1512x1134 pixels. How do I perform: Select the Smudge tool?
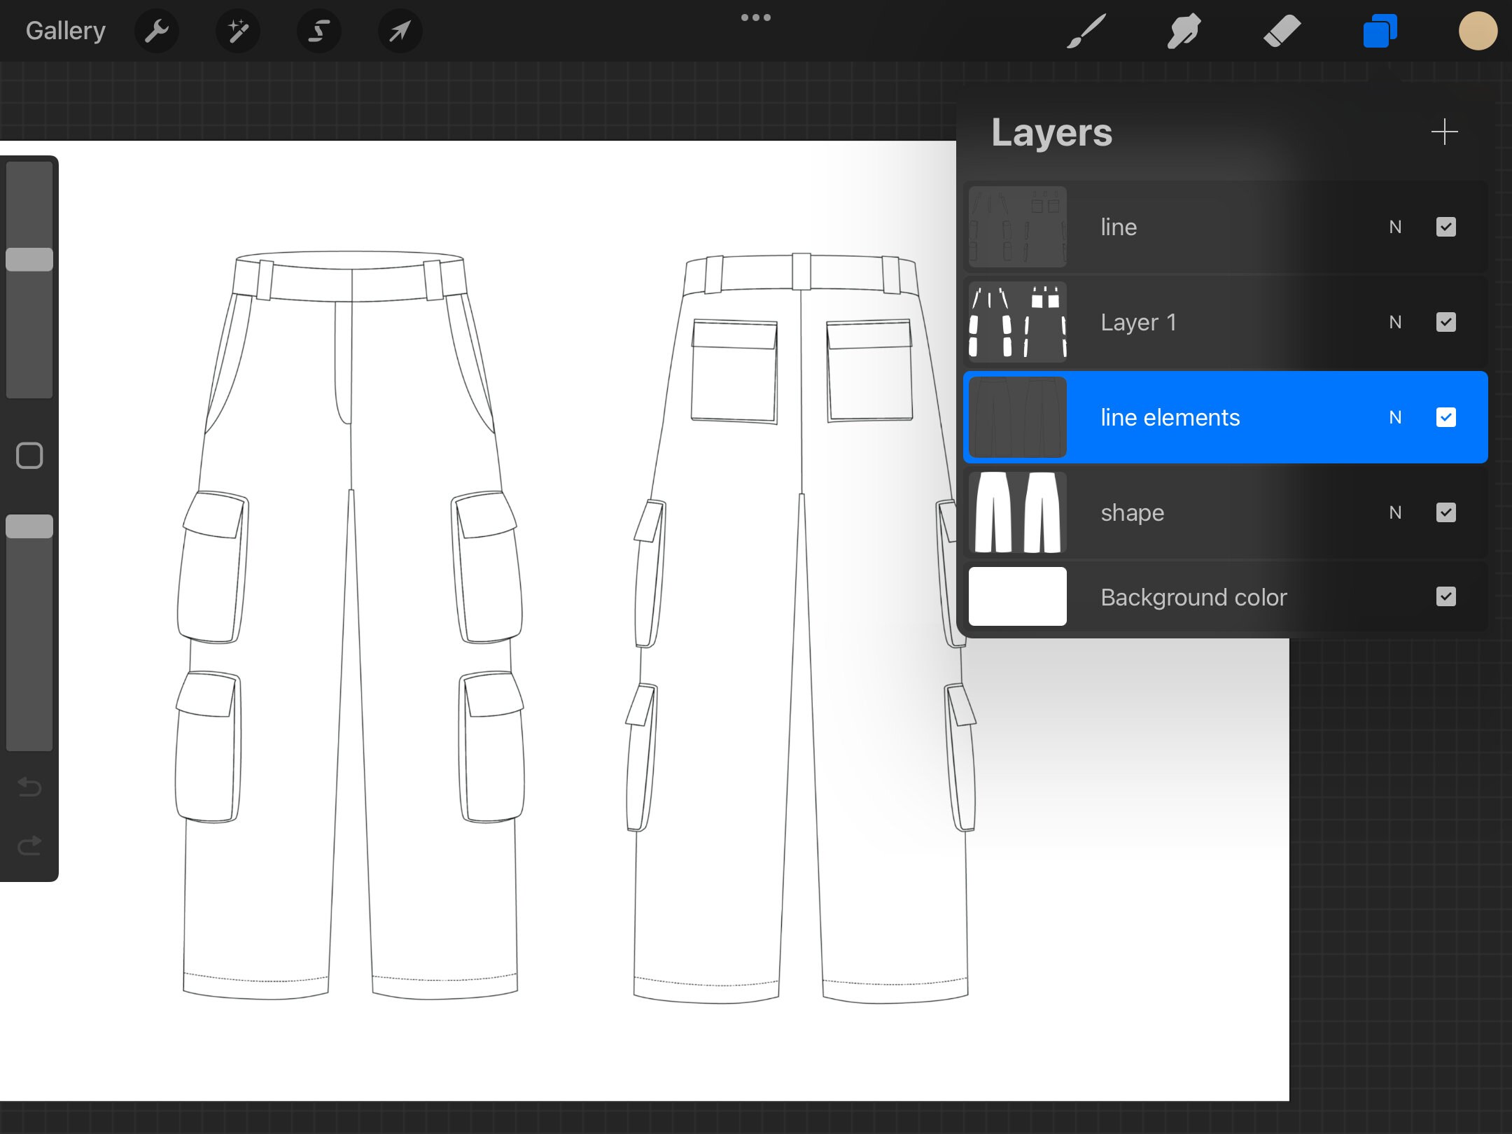click(1183, 30)
